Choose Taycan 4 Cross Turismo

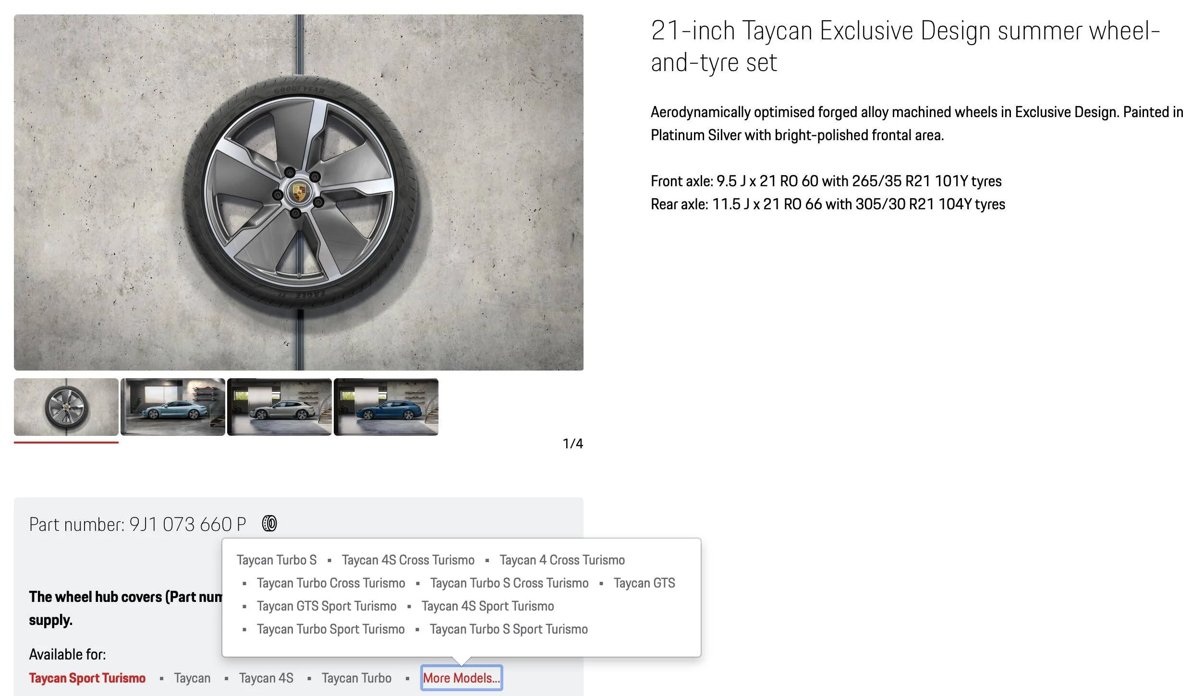tap(562, 560)
